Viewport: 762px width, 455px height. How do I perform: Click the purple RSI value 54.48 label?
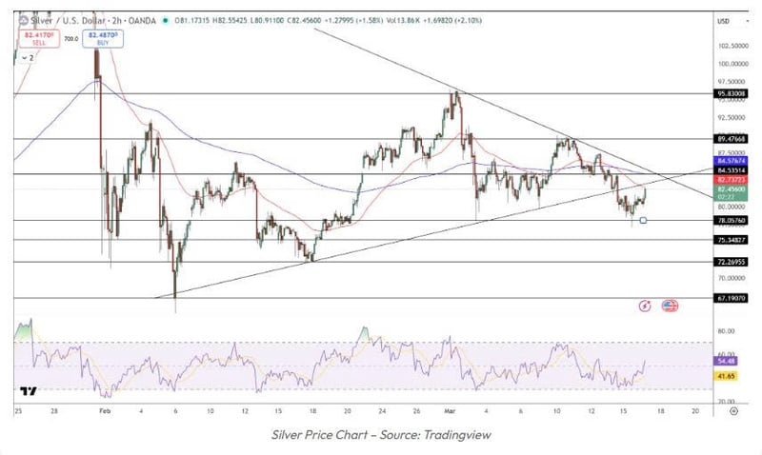click(x=728, y=361)
